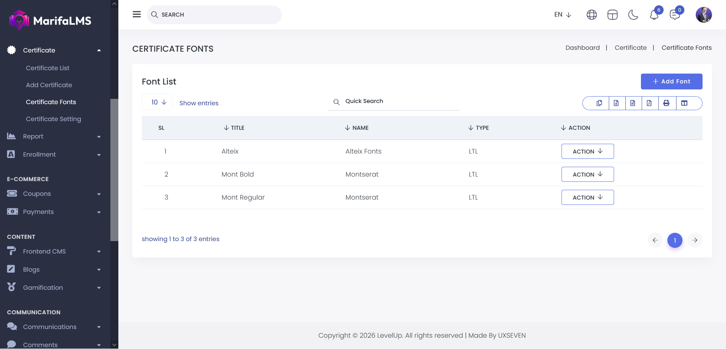Open the 10 entries per page dropdown
This screenshot has width=726, height=349.
pos(157,102)
